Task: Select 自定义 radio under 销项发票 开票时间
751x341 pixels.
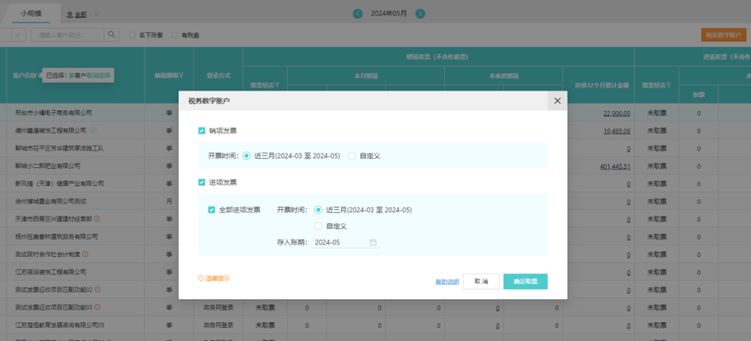Action: tap(352, 156)
